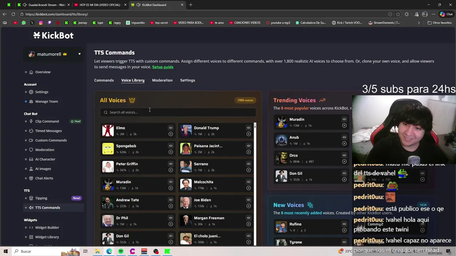The width and height of the screenshot is (456, 256).
Task: Reload the page with browser refresh
Action: pos(13,14)
